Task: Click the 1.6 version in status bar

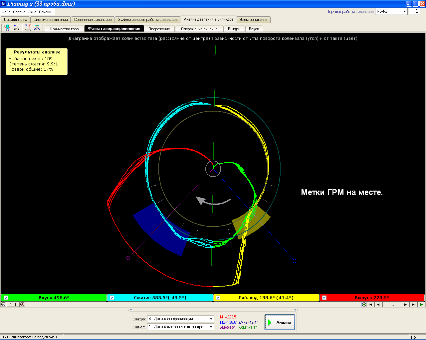Action: click(x=413, y=337)
